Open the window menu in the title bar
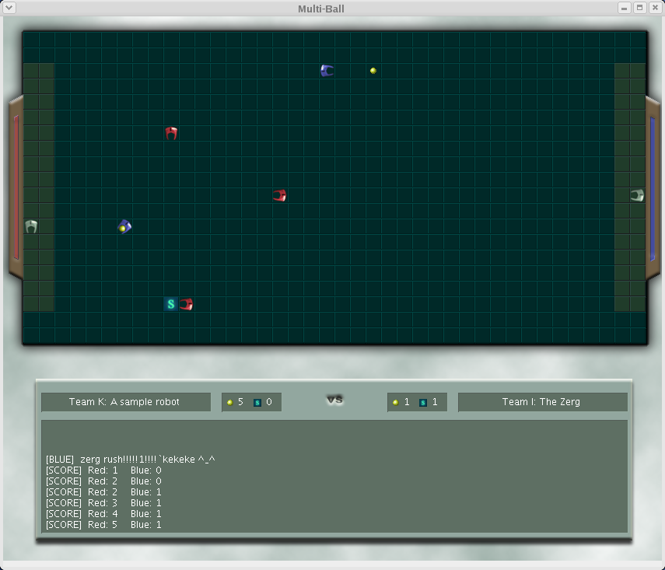This screenshot has width=665, height=570. pos(9,8)
